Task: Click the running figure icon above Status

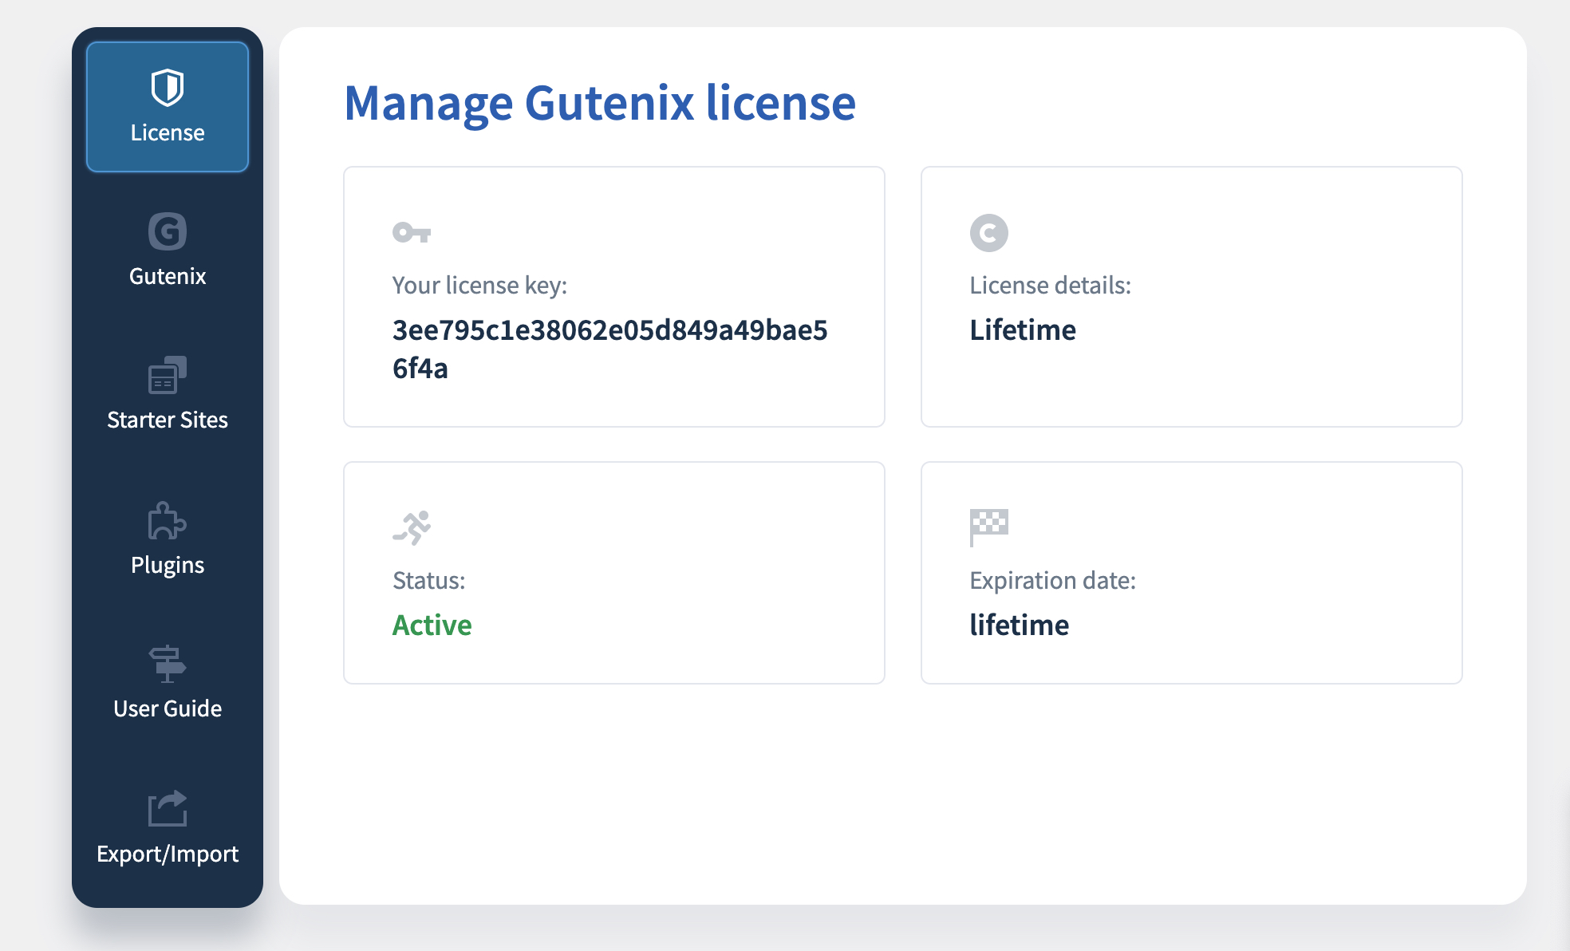Action: pos(412,528)
